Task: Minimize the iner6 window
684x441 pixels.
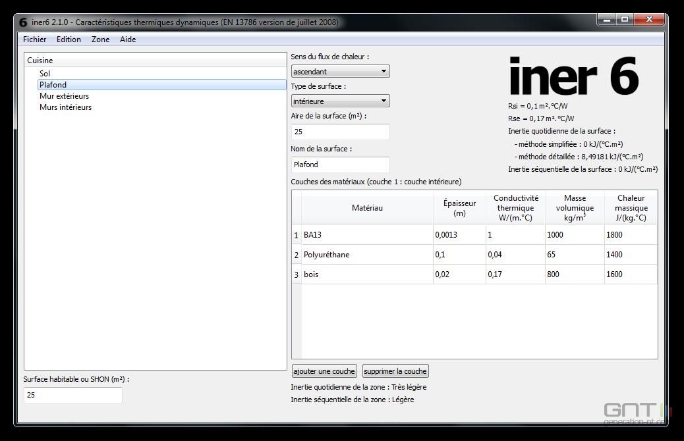Action: point(606,19)
